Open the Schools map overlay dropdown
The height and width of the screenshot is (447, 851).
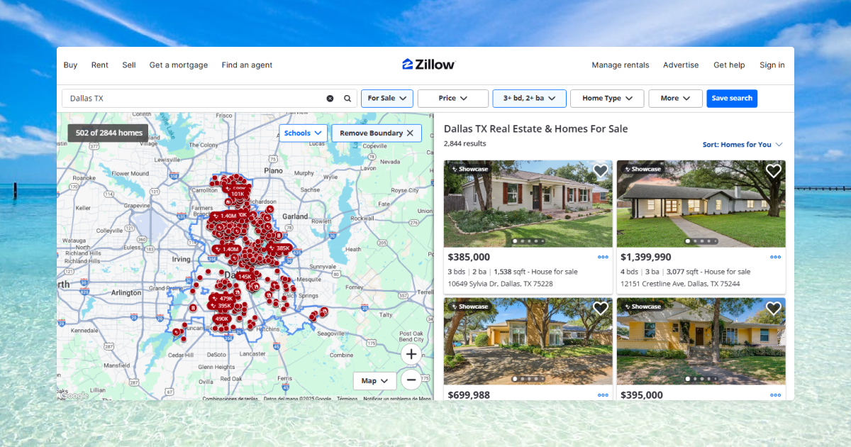303,133
